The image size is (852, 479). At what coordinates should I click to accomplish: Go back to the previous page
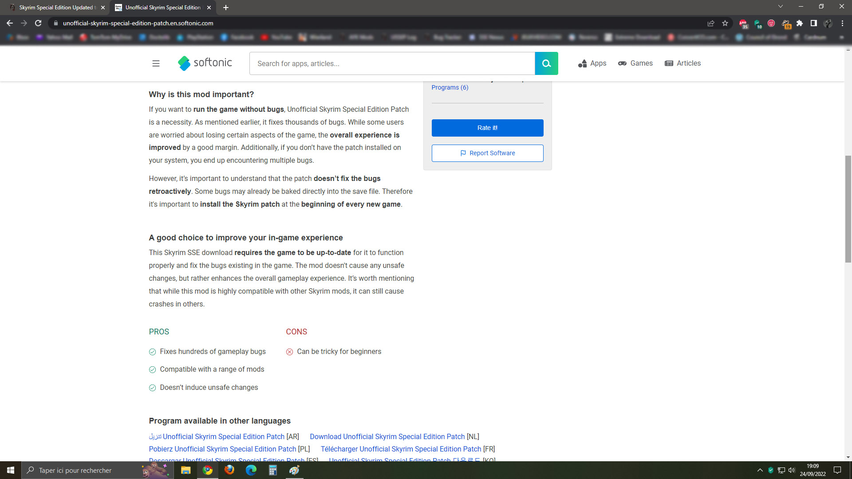10,23
